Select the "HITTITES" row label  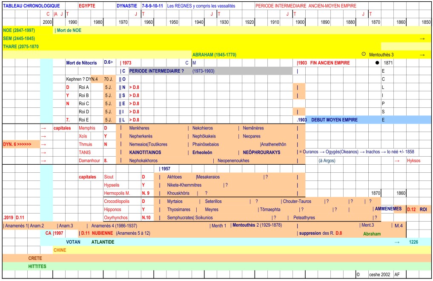37,267
